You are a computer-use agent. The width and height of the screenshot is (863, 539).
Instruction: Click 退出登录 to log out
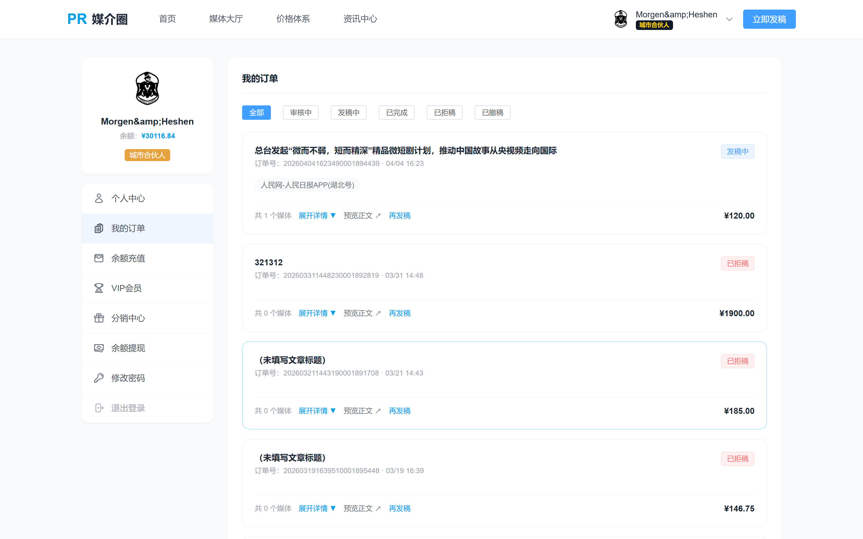[x=147, y=408]
